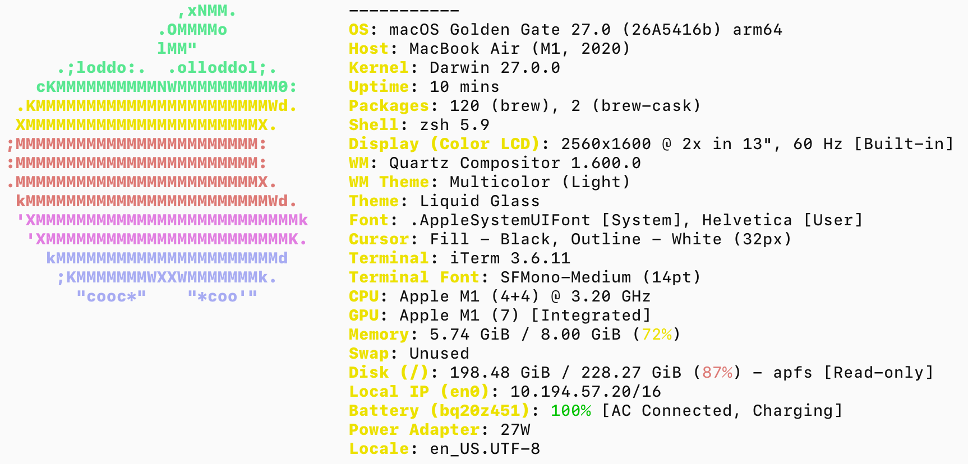This screenshot has height=464, width=968.
Task: Click the Terminal iTerm 3.6.11 line
Action: pyautogui.click(x=459, y=258)
